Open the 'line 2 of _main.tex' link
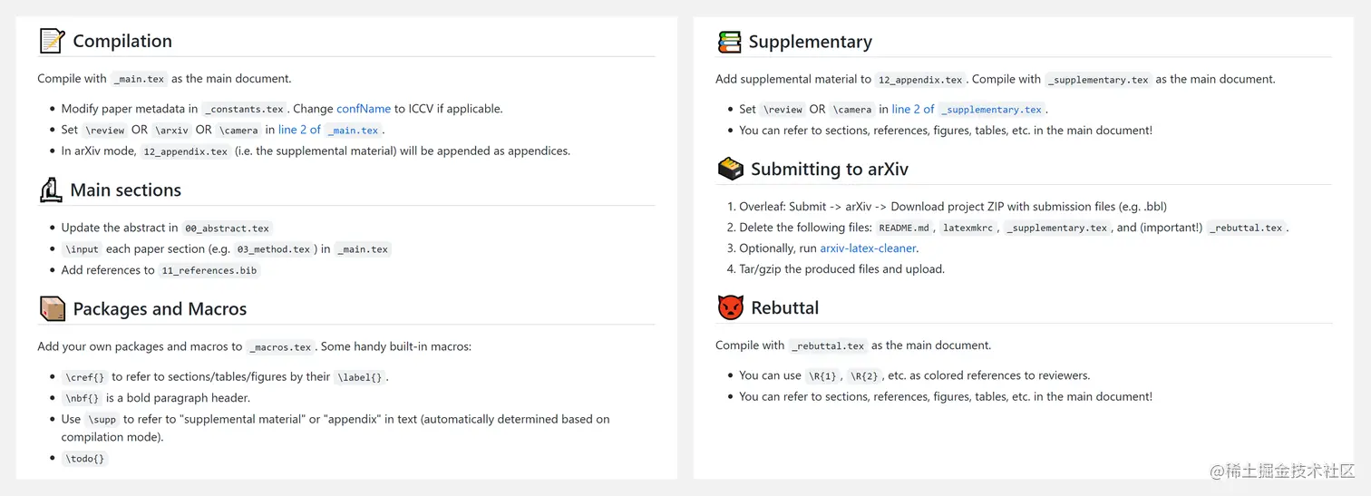This screenshot has height=496, width=1371. 328,130
